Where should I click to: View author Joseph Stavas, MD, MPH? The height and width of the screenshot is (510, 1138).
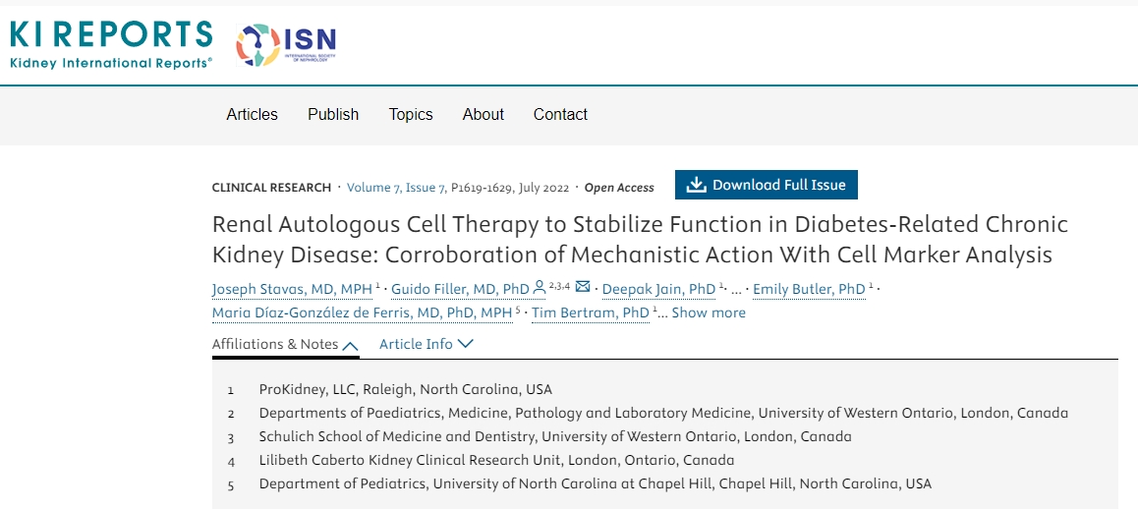click(292, 289)
